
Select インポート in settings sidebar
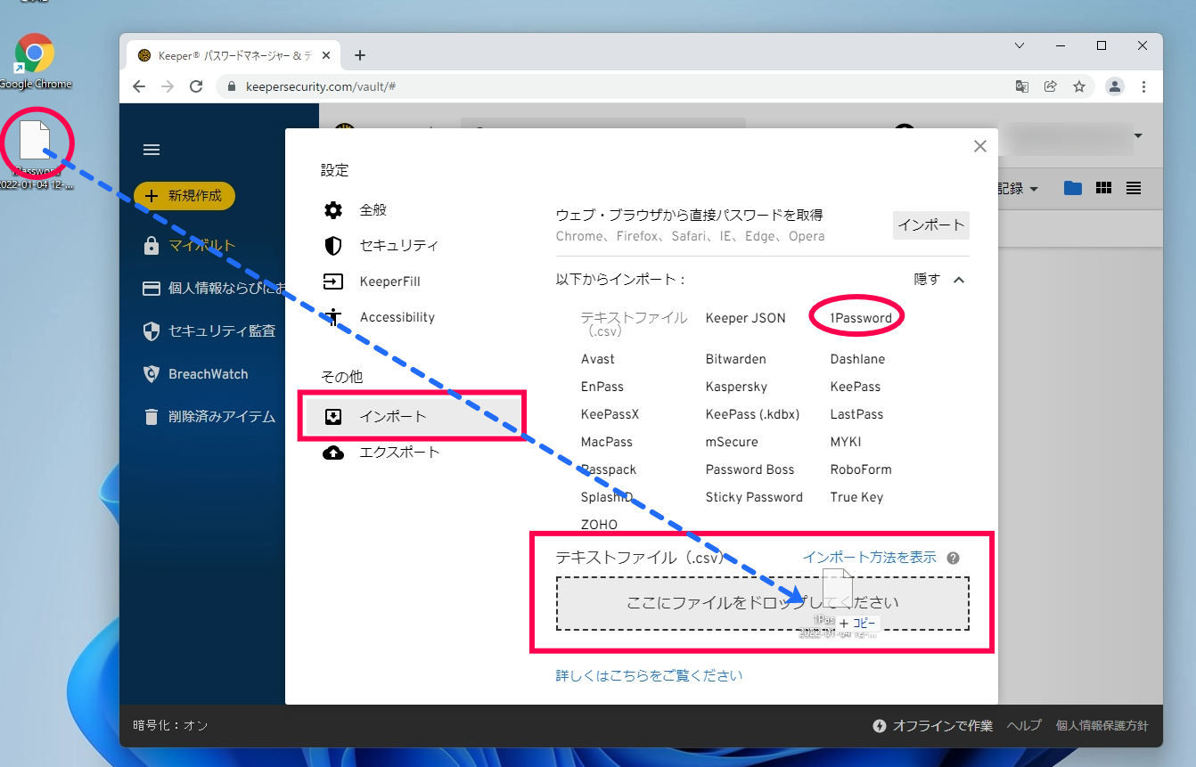412,416
